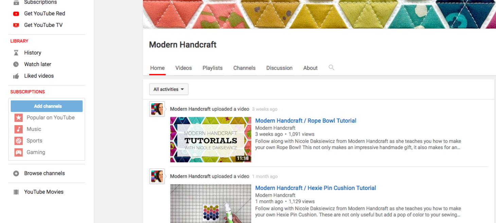Switch to the Videos tab

tap(183, 68)
